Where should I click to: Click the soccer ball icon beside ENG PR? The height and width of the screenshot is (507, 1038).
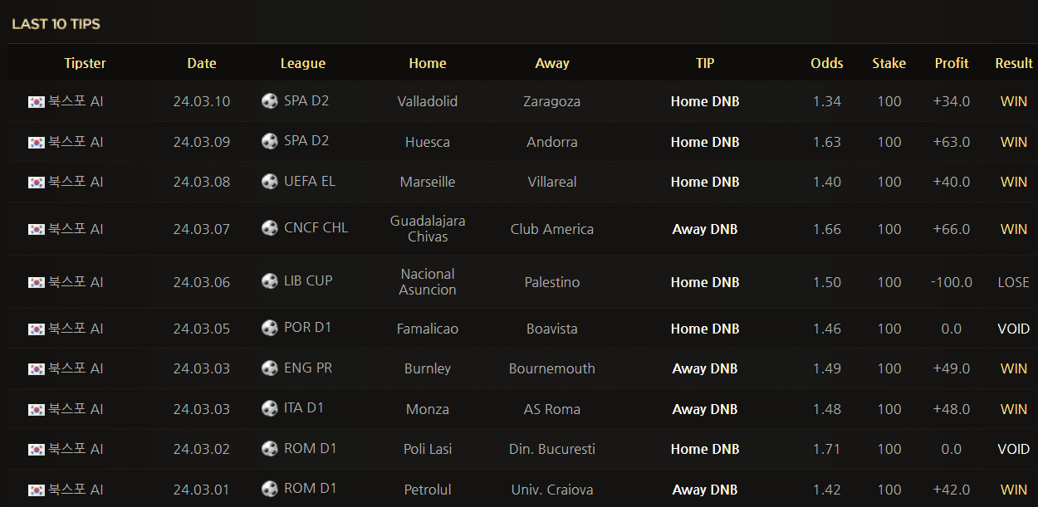270,368
